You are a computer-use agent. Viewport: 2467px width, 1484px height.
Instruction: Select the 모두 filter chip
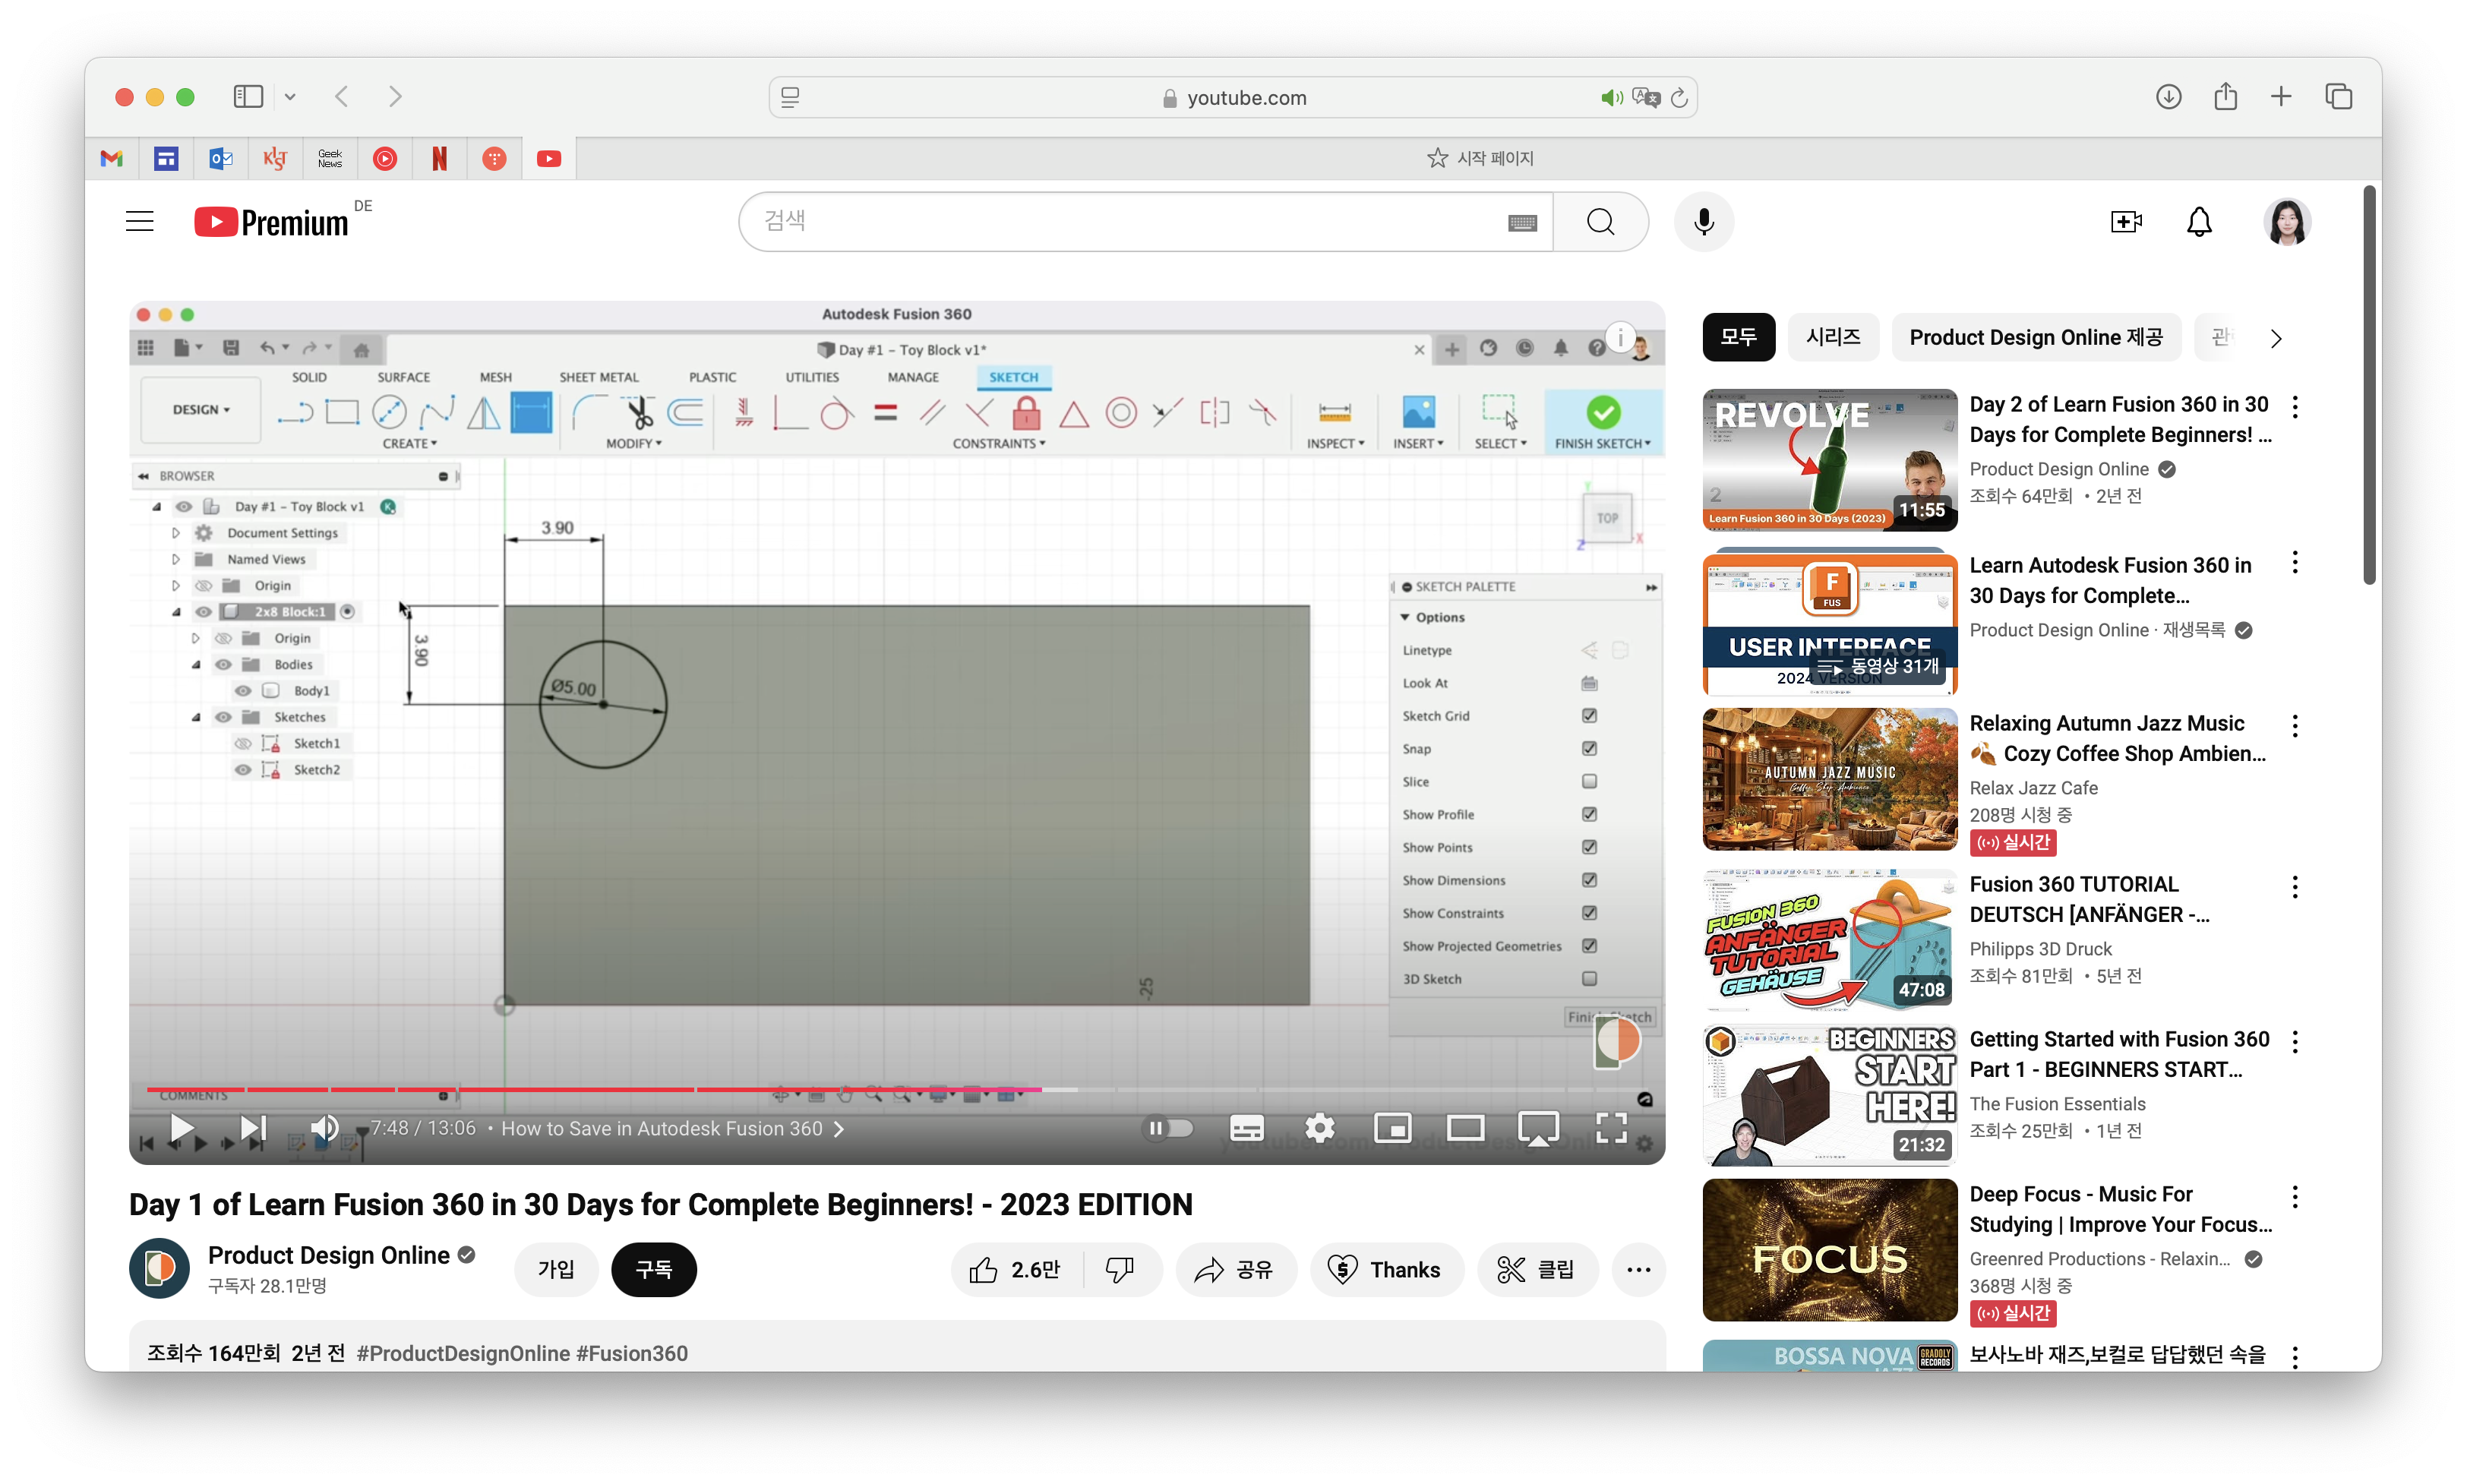click(1738, 337)
